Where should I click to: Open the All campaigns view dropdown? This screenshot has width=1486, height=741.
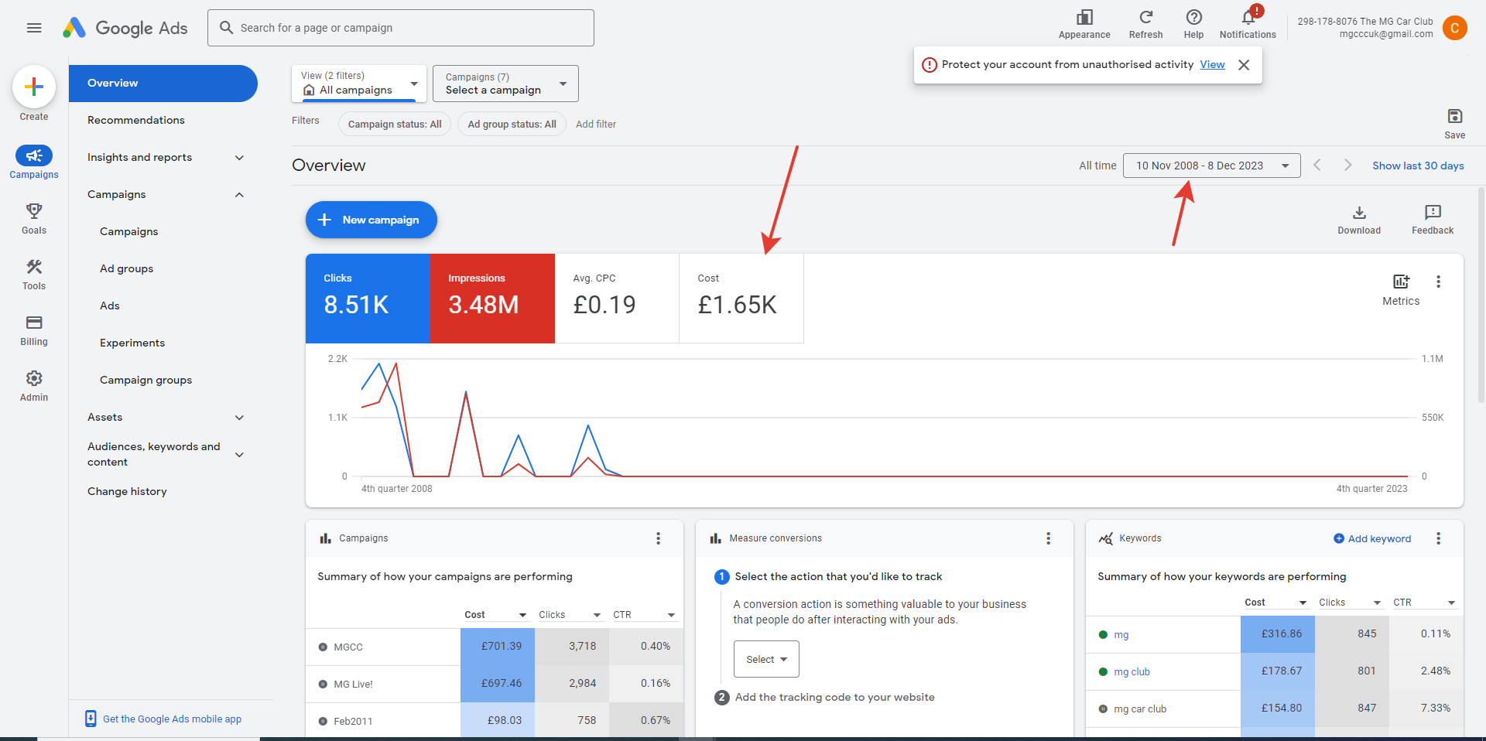coord(359,84)
